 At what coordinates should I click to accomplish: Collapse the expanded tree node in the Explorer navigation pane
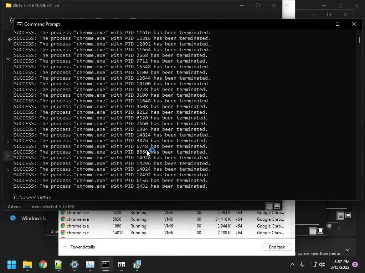point(8,59)
